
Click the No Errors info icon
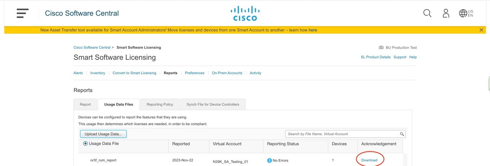tap(269, 160)
